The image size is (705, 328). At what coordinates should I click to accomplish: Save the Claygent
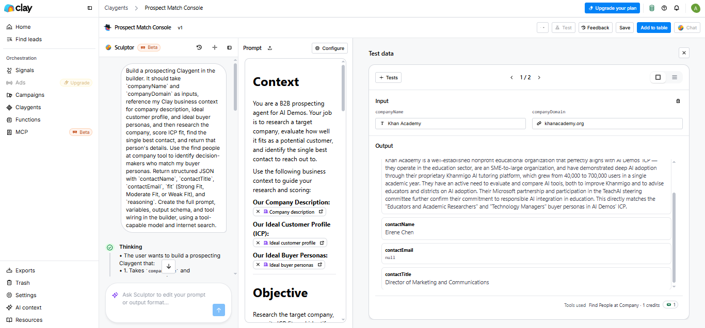click(x=624, y=28)
